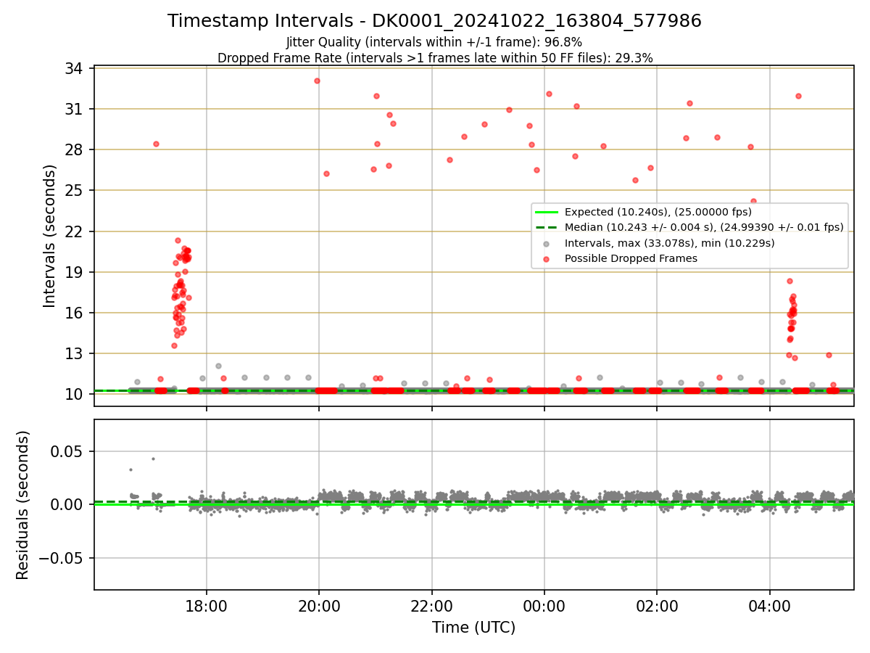Click the solid green Expected line legend swatch
Screen dimensions: 870x653
pos(547,212)
